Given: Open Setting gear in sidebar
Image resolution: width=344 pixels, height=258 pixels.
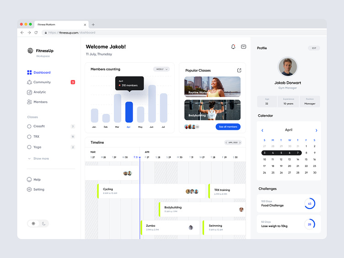Looking at the screenshot, I should (29, 189).
